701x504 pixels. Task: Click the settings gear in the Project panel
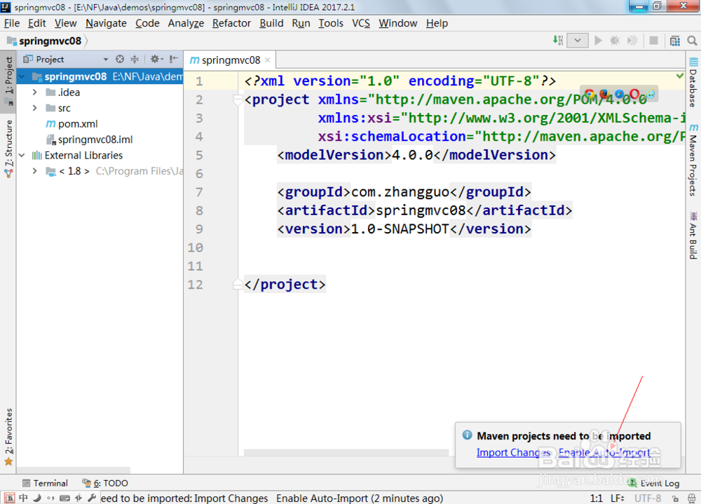(x=156, y=59)
